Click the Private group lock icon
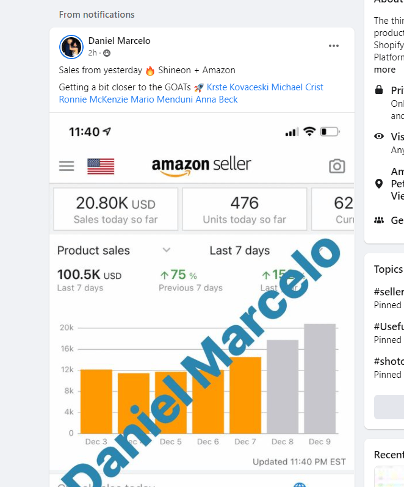This screenshot has width=404, height=487. click(379, 90)
